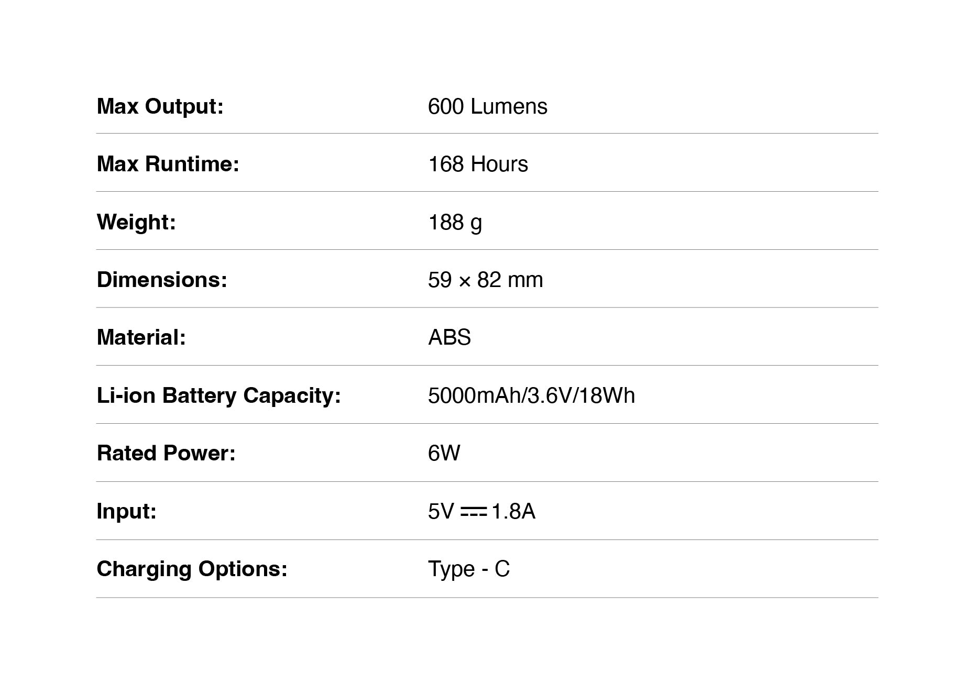Viewport: 976px width, 694px height.
Task: Click the 168 Hours value
Action: 478,164
